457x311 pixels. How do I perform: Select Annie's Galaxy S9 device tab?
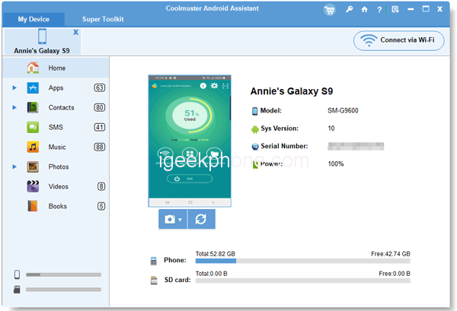(x=42, y=41)
